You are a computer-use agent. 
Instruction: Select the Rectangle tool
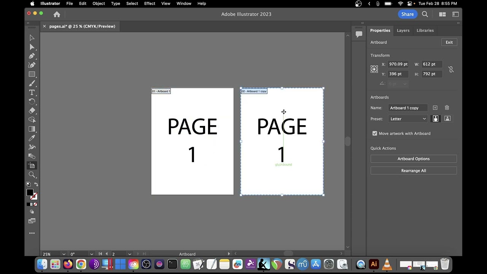[32, 74]
